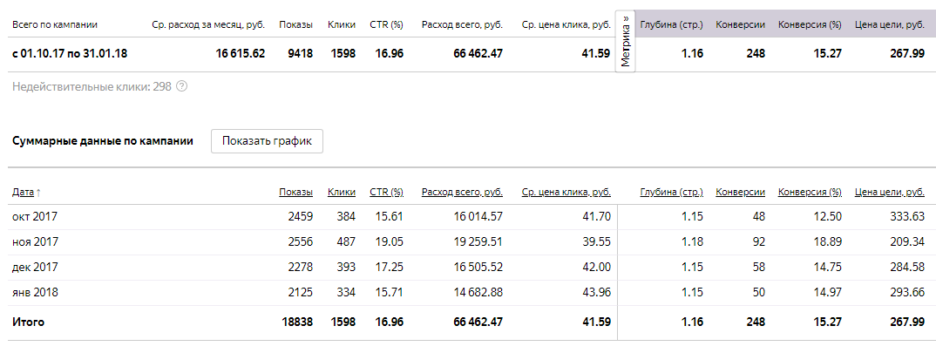The width and height of the screenshot is (936, 353).
Task: Sort by underlined Конверсия (%) column header
Action: click(x=810, y=193)
